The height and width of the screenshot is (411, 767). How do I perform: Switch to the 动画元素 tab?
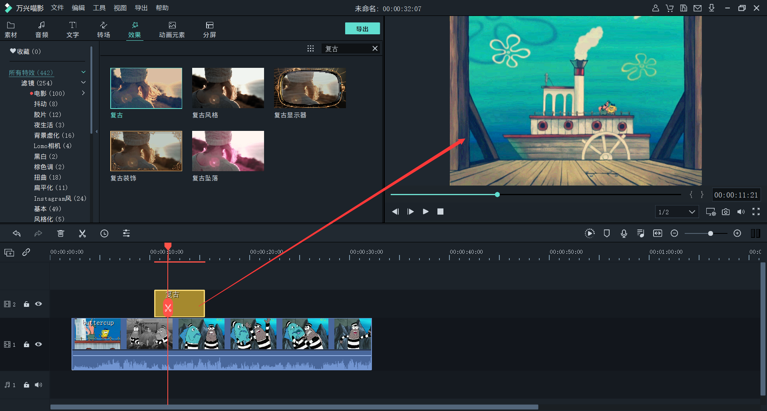tap(172, 30)
